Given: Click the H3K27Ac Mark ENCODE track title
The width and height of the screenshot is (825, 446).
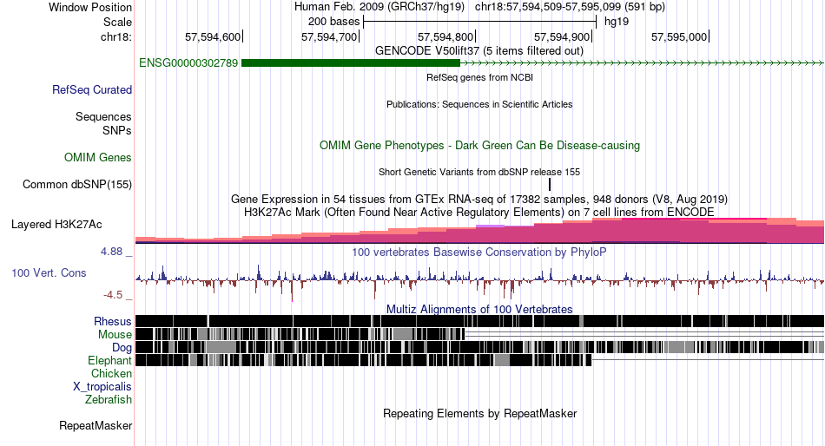Looking at the screenshot, I should click(479, 213).
